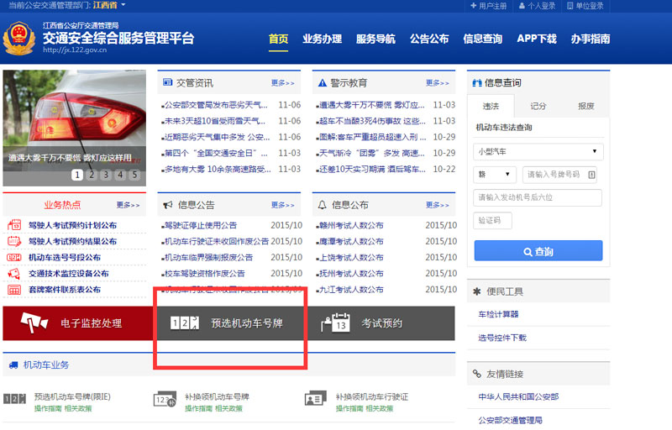Click the 电子监控处理 camera icon
Image resolution: width=672 pixels, height=430 pixels.
(x=34, y=322)
